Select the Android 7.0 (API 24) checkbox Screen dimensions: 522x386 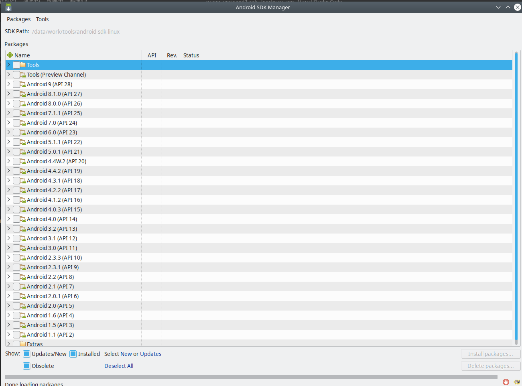click(x=16, y=123)
